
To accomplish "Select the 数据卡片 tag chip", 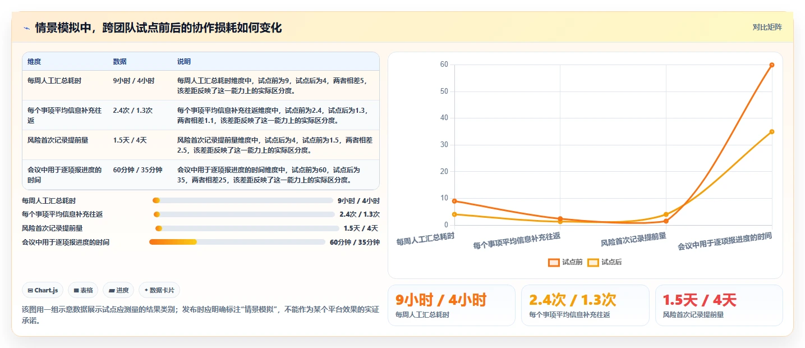I will pos(159,290).
